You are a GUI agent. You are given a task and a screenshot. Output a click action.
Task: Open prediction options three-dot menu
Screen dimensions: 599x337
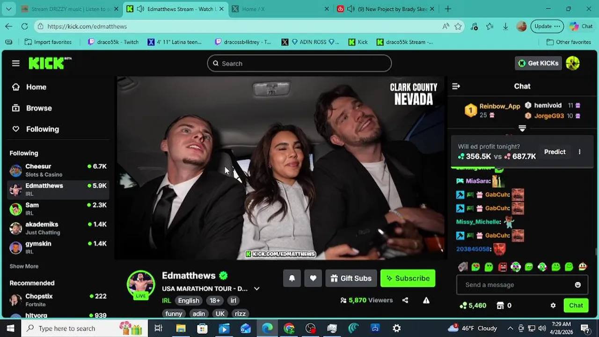click(x=579, y=152)
